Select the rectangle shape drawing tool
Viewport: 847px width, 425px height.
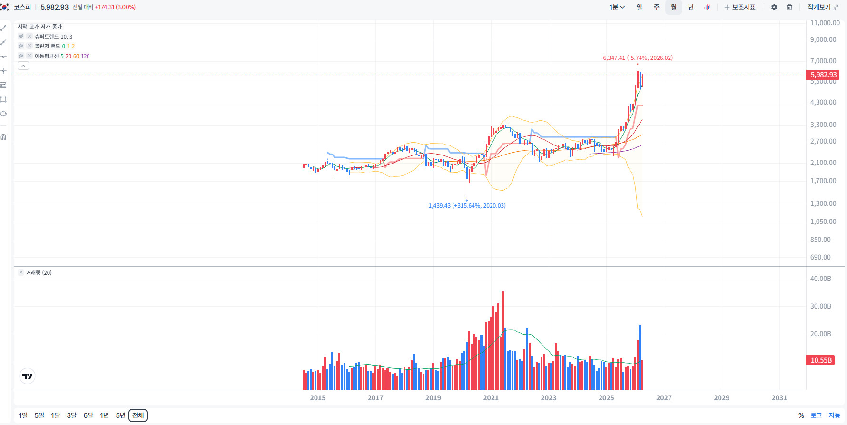click(3, 99)
